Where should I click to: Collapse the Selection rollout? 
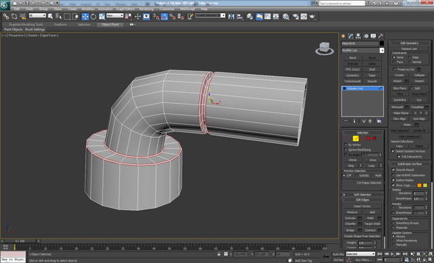point(362,132)
